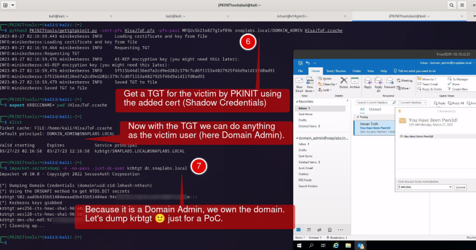Open the RSS Feeds folder
The image size is (476, 250).
(x=305, y=180)
